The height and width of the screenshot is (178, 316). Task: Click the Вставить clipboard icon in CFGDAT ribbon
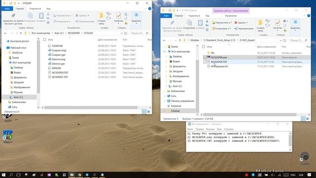tap(41, 16)
